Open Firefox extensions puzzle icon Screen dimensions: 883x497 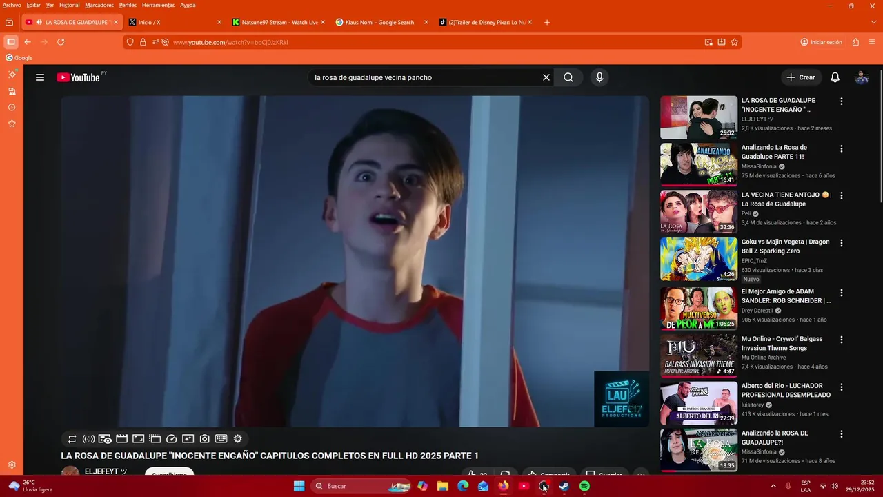pos(855,42)
